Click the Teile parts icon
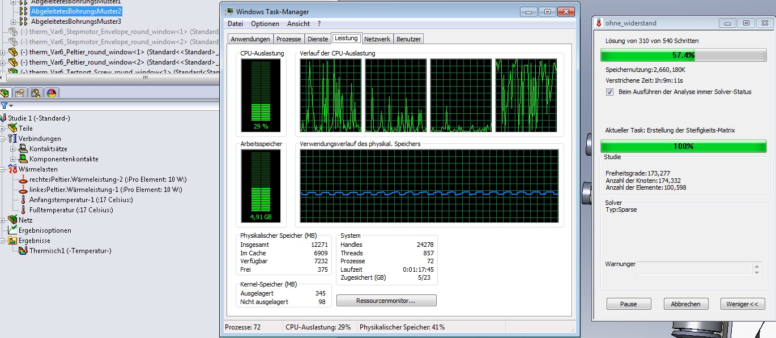The image size is (776, 338). pyautogui.click(x=13, y=129)
